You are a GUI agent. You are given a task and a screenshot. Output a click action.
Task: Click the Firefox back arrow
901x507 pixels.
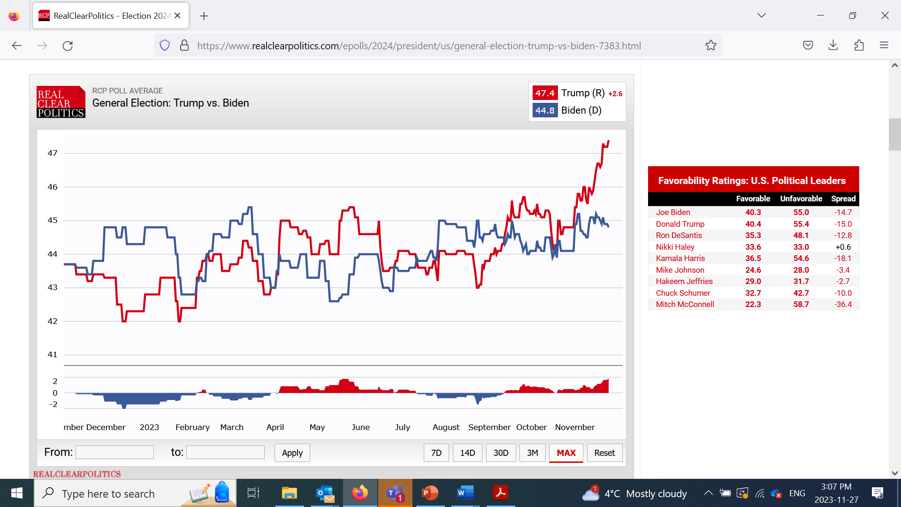(x=17, y=46)
